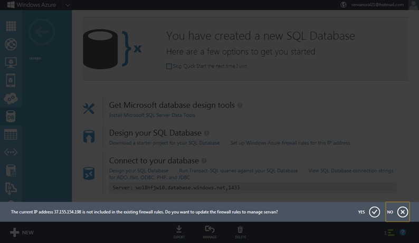
Task: Select the servan database in the navigation pane
Action: [x=35, y=58]
